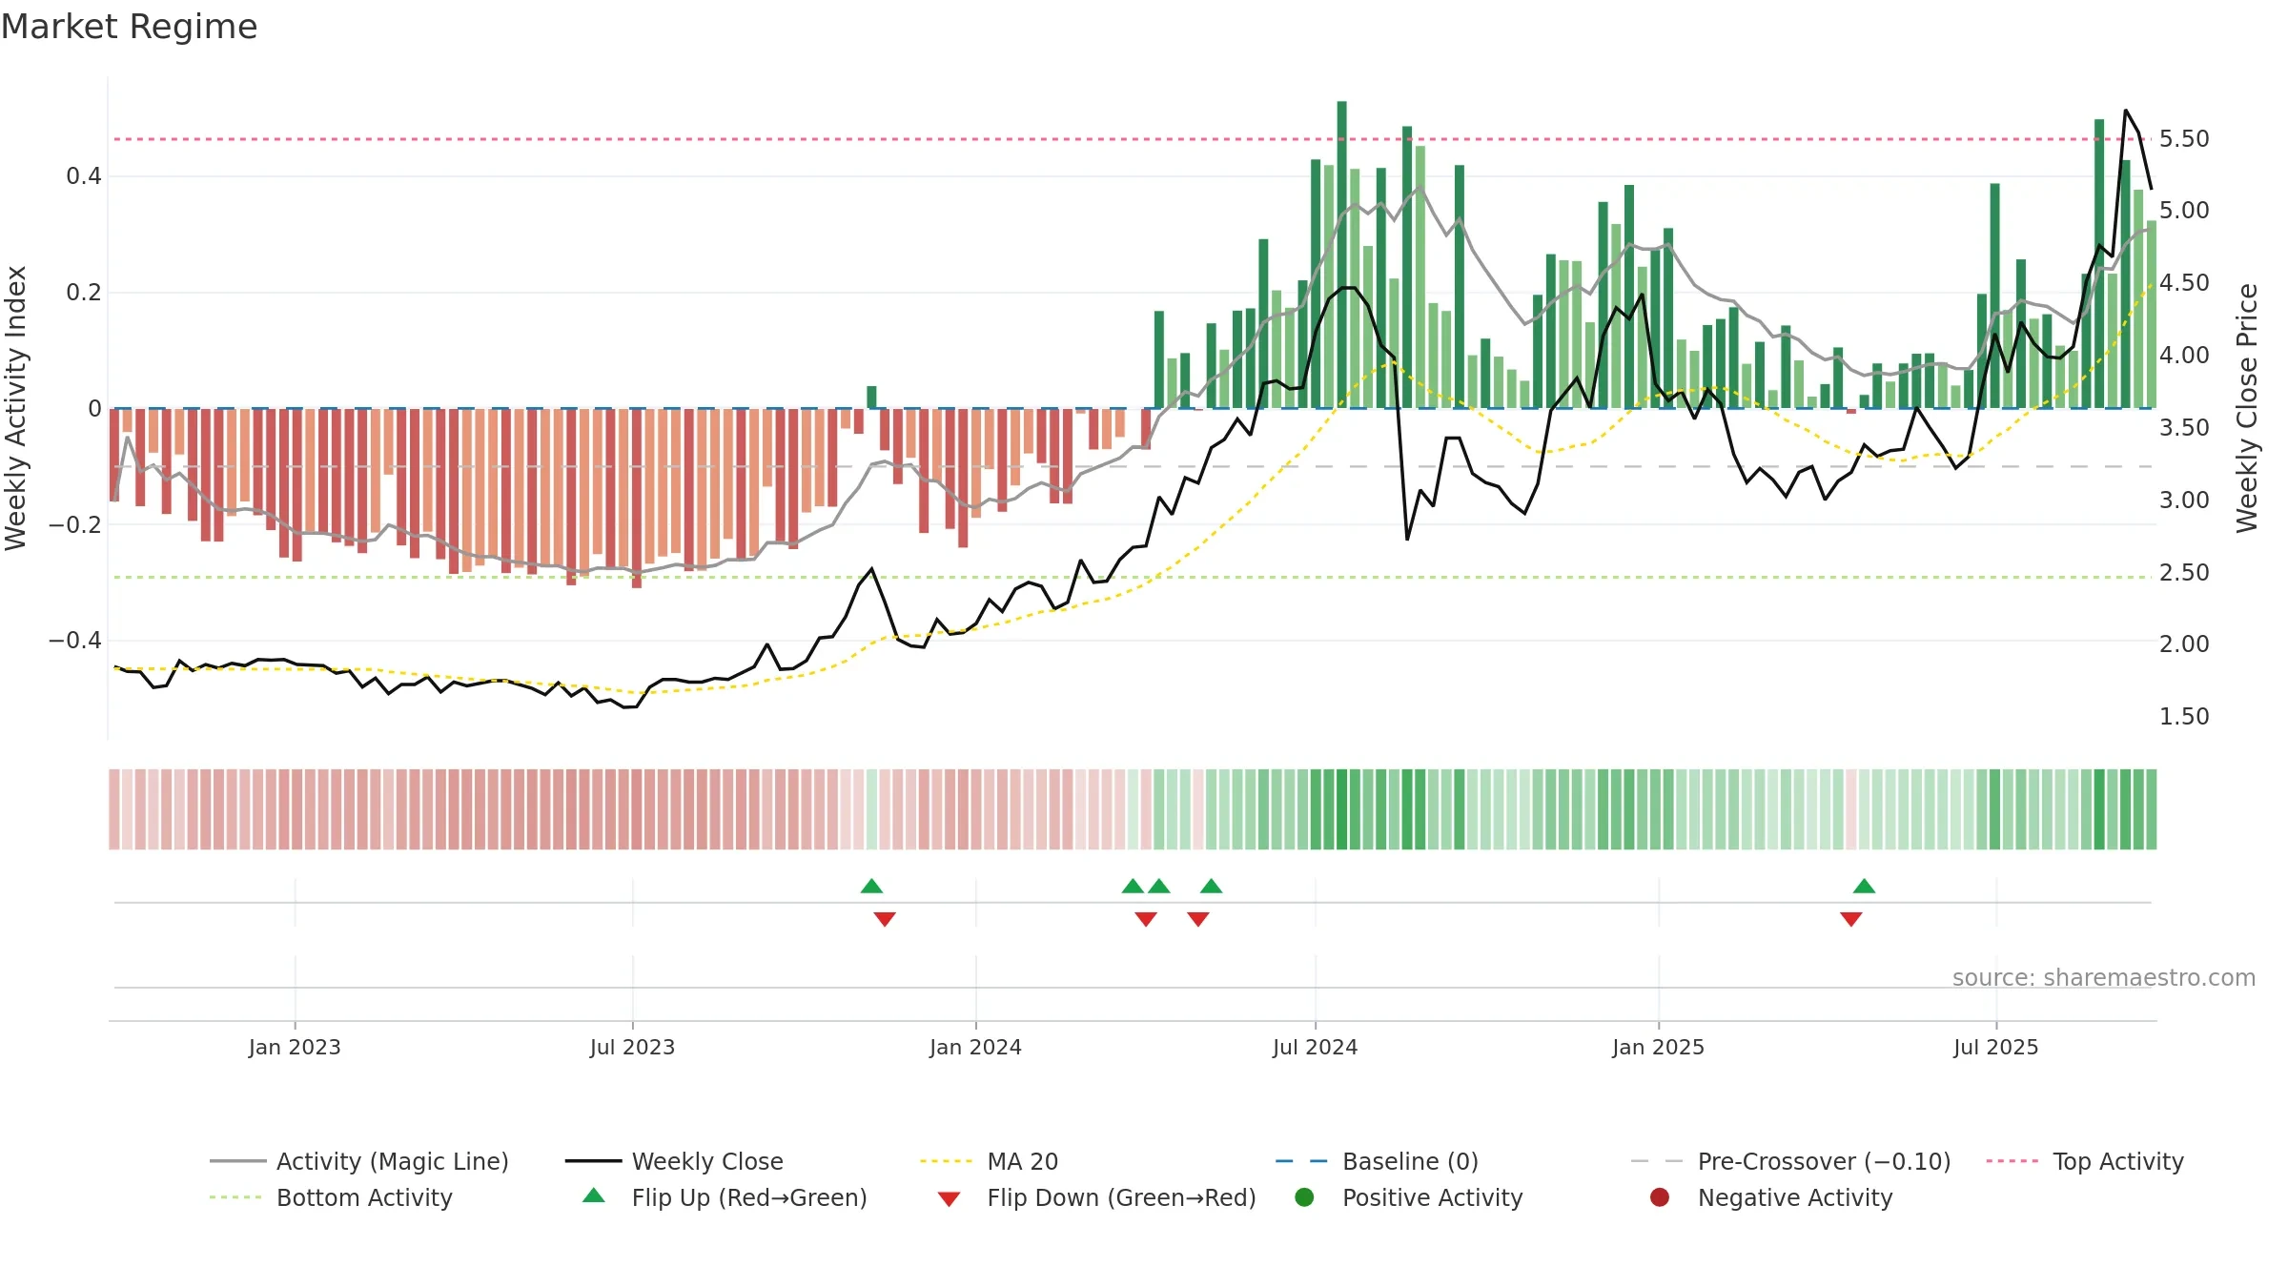This screenshot has width=2288, height=1287.
Task: Click the Jul 2023 axis label
Action: coord(632,1047)
